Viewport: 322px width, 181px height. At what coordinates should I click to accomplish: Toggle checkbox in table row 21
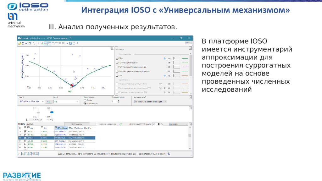25,141
